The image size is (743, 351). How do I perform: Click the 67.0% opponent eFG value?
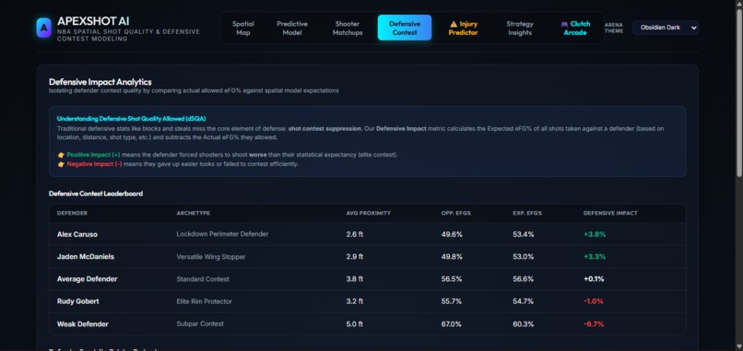(451, 324)
